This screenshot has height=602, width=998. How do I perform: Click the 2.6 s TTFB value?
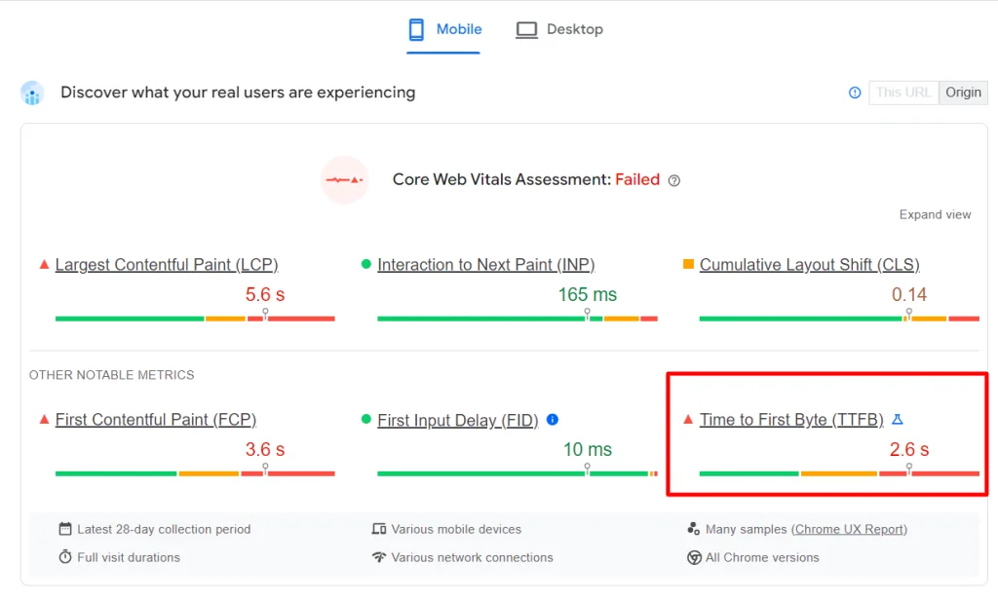point(909,450)
